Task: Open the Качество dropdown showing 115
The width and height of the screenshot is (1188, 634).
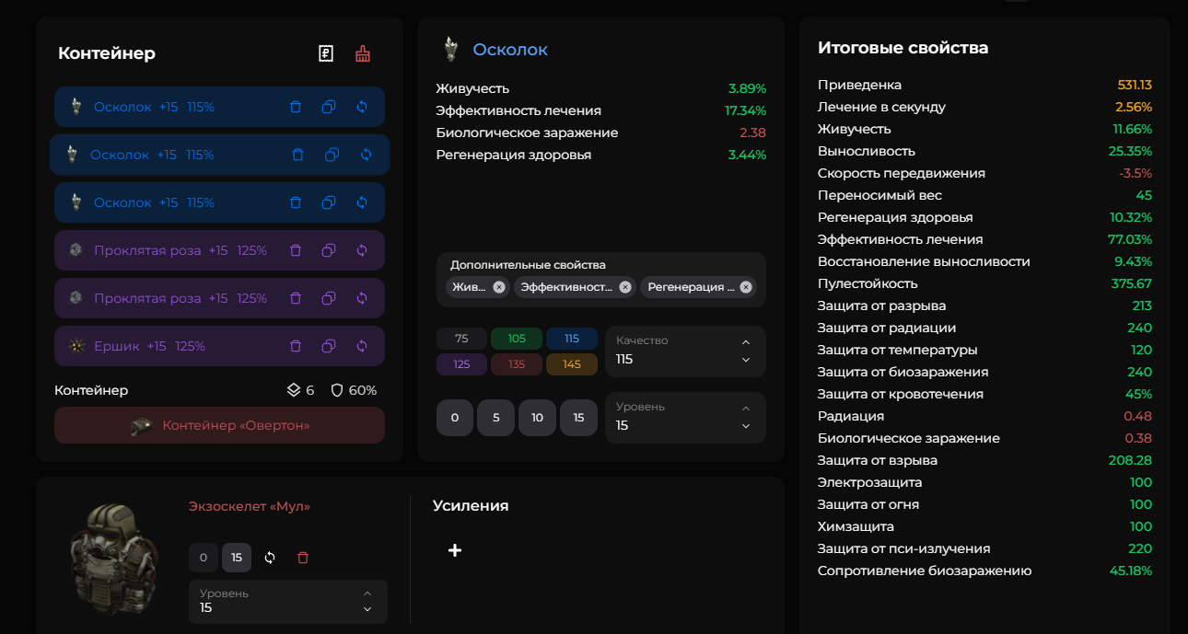Action: click(685, 352)
